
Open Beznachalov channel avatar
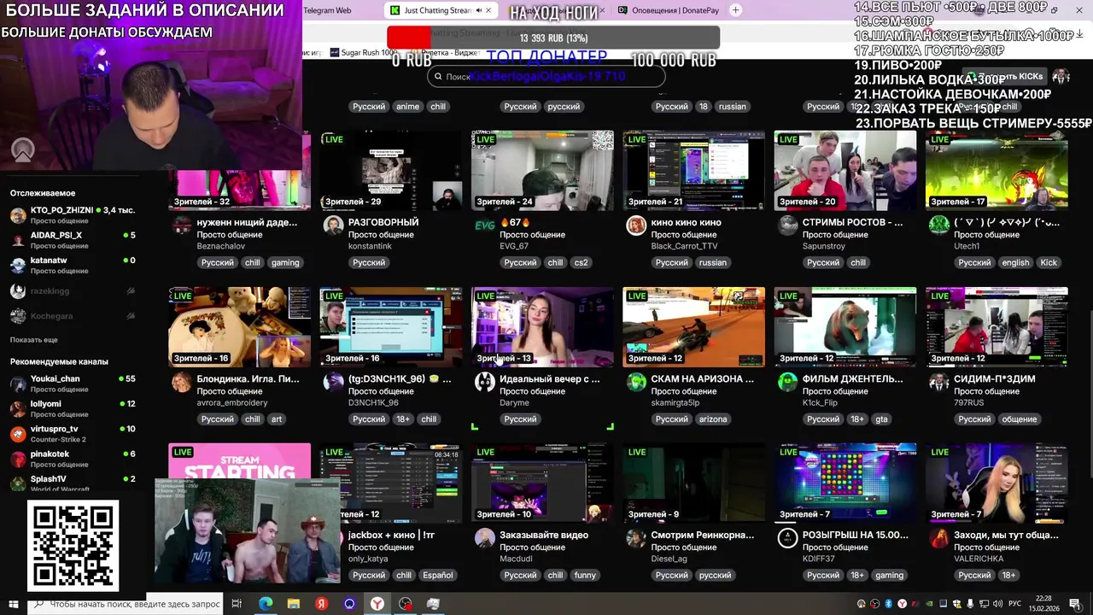click(182, 225)
